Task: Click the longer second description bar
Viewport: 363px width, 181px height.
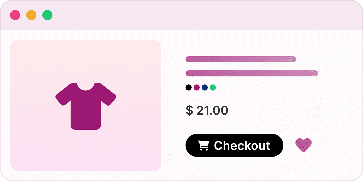Action: [252, 73]
